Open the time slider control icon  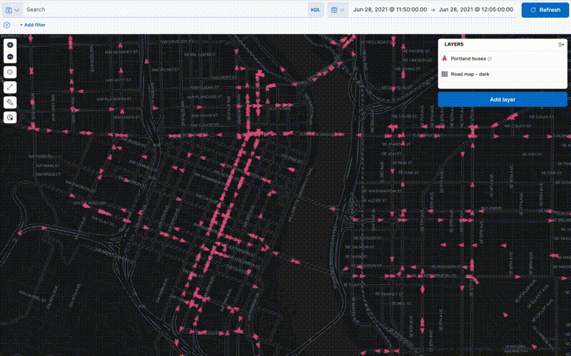coord(10,117)
